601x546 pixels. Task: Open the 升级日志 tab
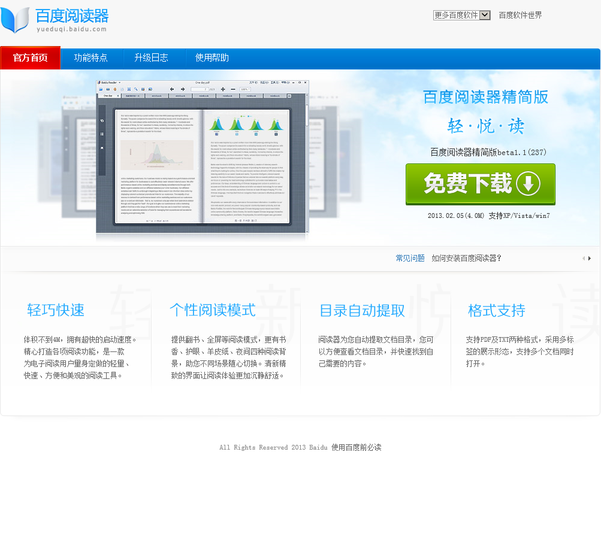(x=152, y=58)
